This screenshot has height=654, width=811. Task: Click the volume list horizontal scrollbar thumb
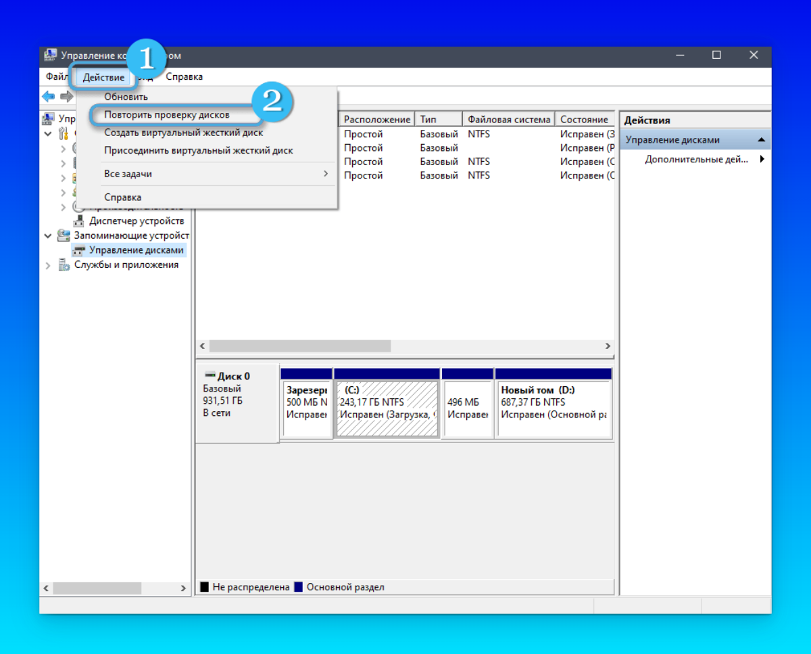(300, 346)
